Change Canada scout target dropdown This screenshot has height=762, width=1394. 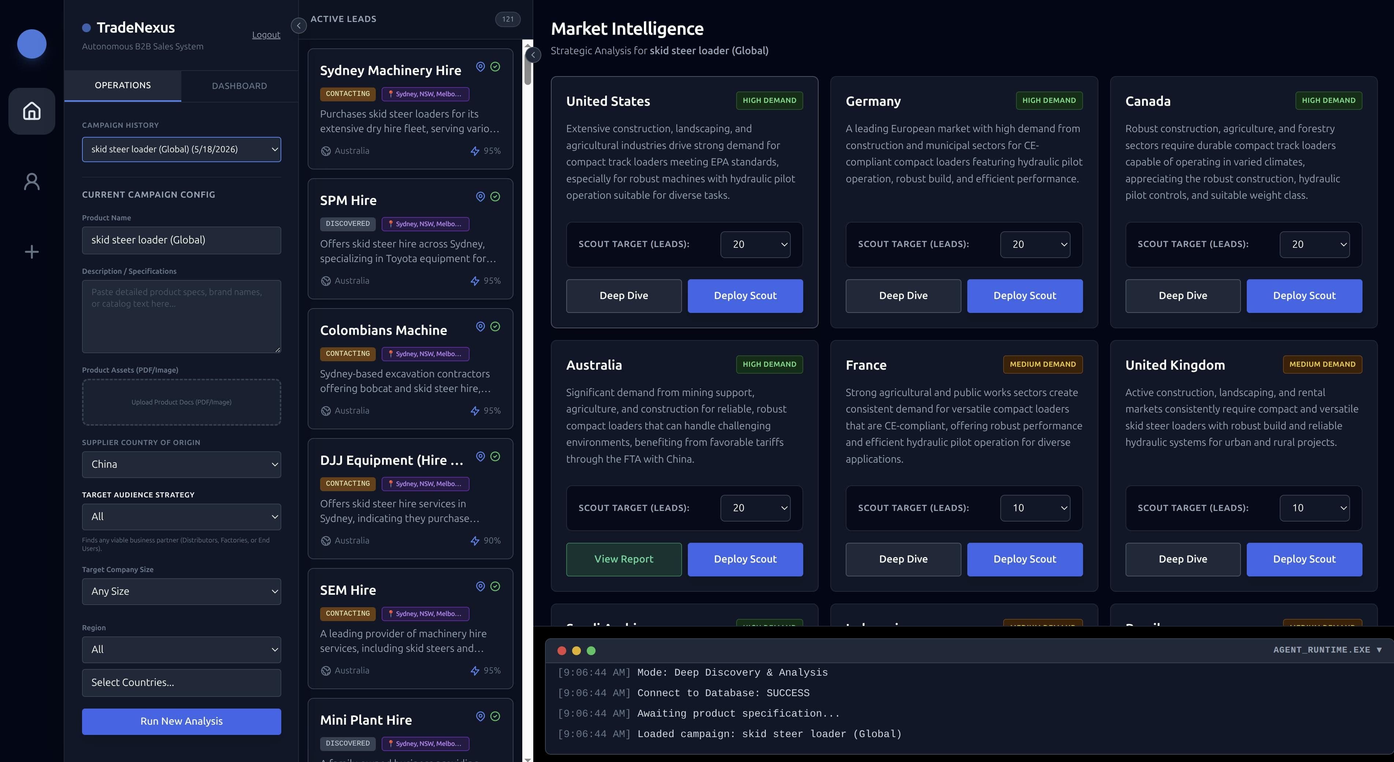1315,244
